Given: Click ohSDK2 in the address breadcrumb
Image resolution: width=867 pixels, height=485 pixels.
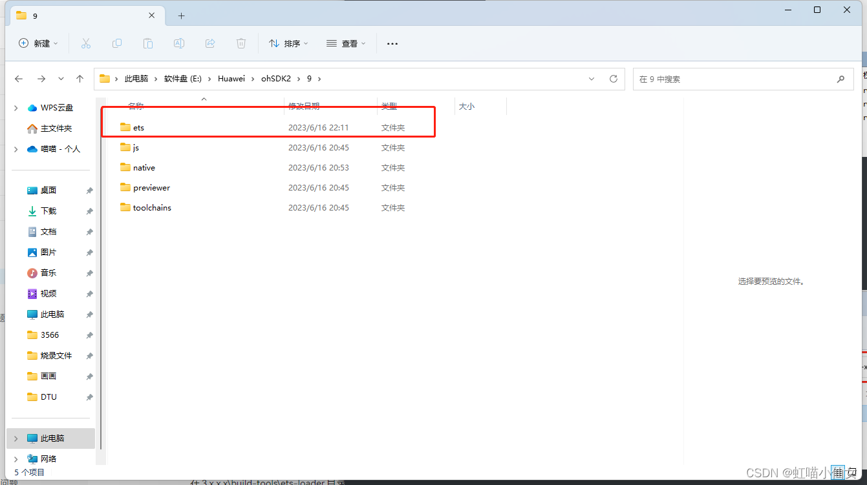Looking at the screenshot, I should [x=276, y=79].
